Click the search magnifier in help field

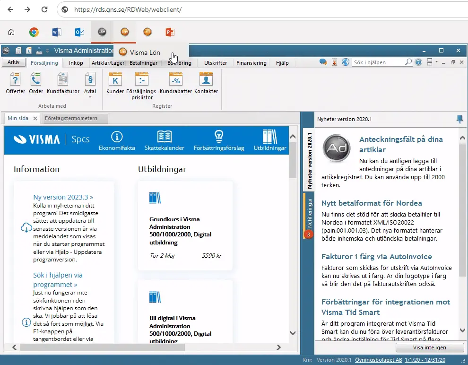(408, 62)
